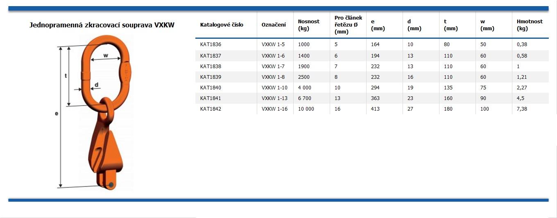557x218 pixels.
Task: Select catalog number KAT1841
Action: pos(211,98)
